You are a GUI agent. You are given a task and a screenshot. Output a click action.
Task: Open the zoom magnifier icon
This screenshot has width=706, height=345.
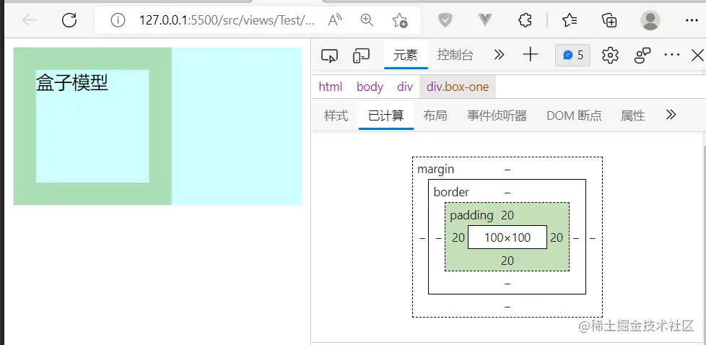(367, 20)
